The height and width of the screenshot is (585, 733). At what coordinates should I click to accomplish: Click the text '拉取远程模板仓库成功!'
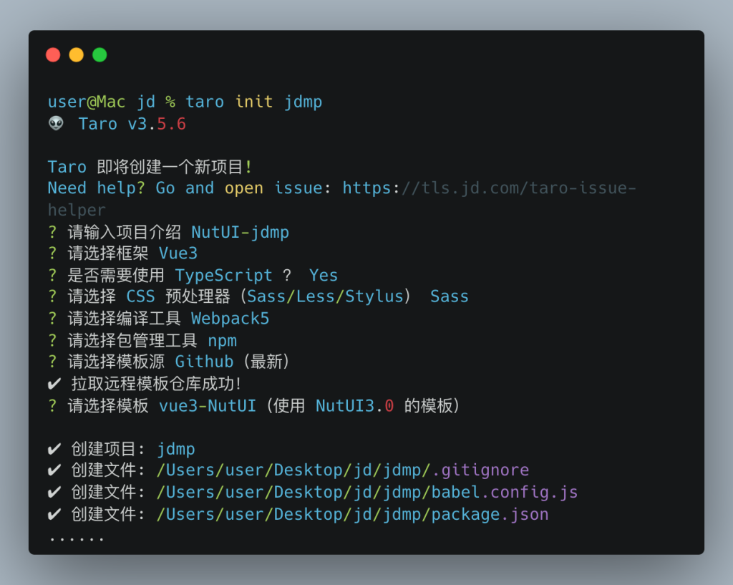pyautogui.click(x=156, y=384)
